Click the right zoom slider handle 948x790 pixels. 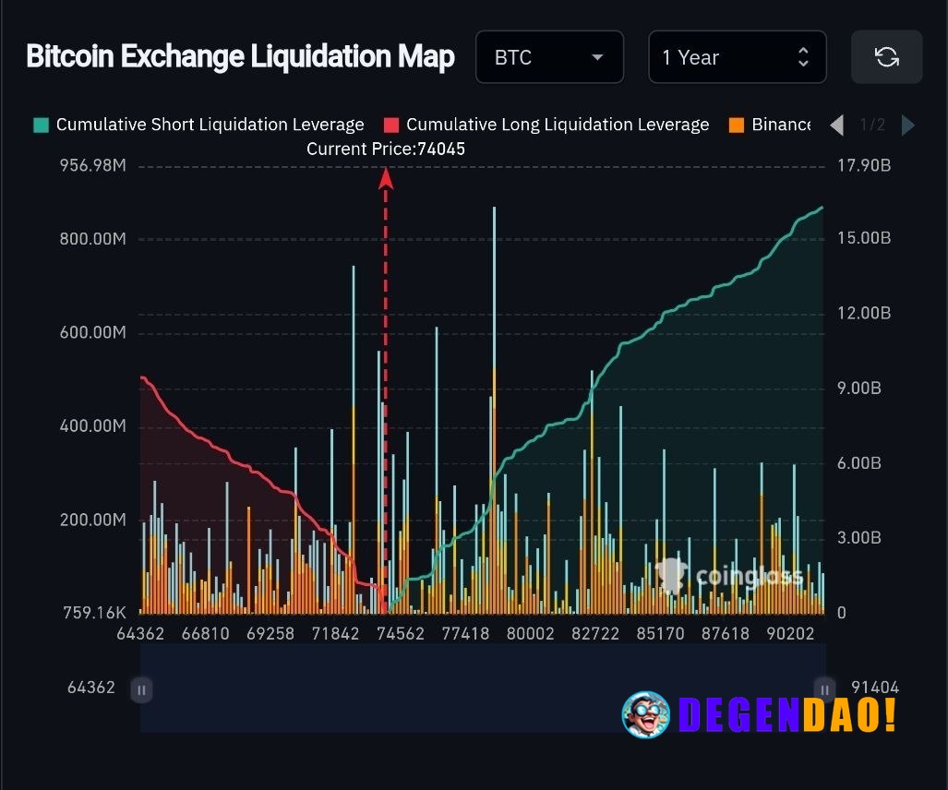click(824, 689)
